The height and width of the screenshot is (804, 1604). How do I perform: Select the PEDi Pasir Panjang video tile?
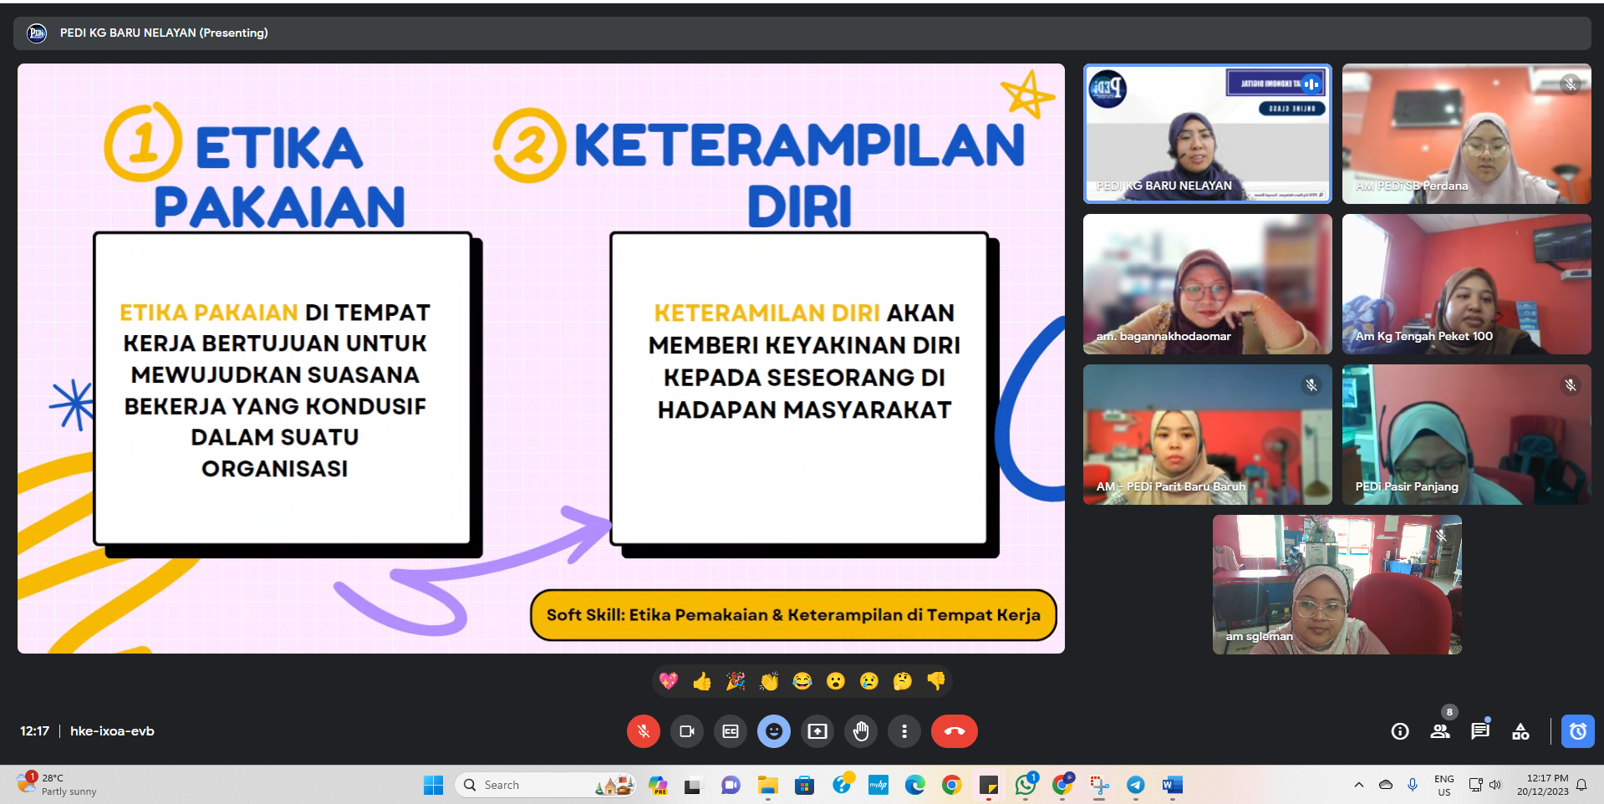click(x=1466, y=435)
